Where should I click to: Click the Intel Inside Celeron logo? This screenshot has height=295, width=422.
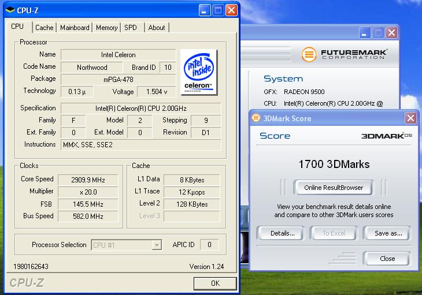[199, 72]
